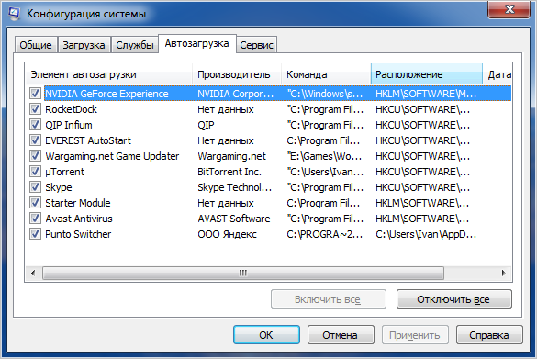
Task: Sort by Производитель column header
Action: click(237, 74)
